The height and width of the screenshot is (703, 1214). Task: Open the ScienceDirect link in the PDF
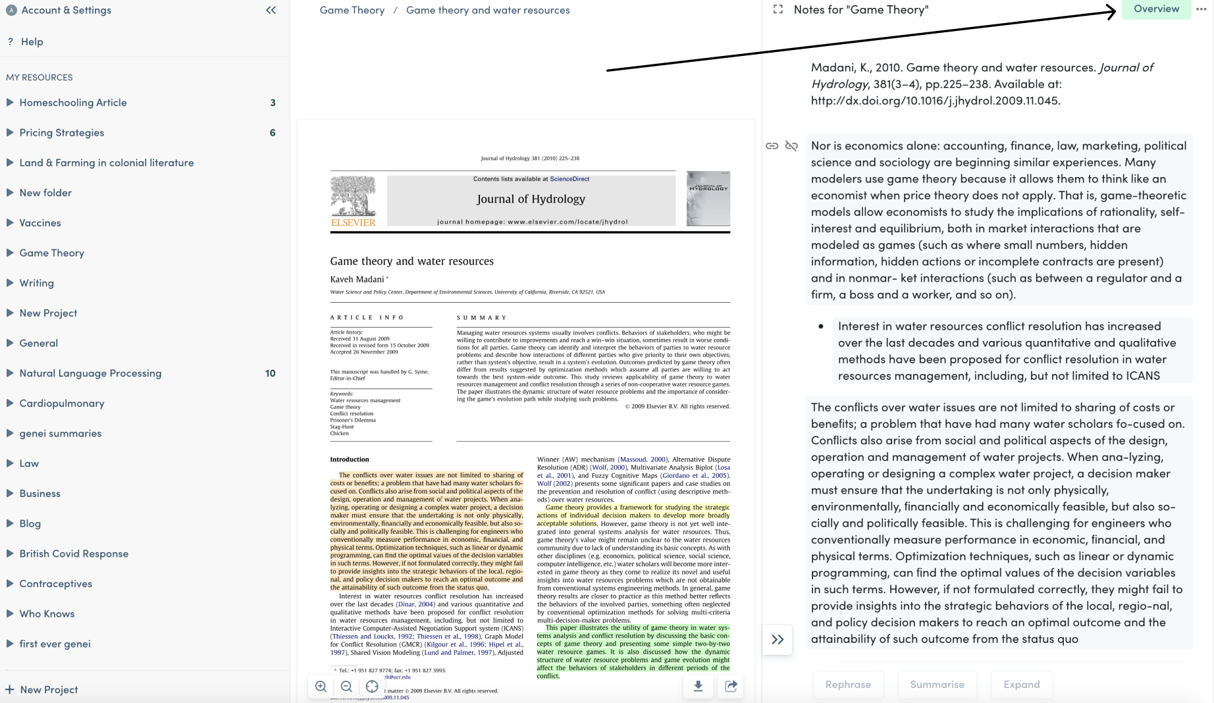(x=569, y=179)
